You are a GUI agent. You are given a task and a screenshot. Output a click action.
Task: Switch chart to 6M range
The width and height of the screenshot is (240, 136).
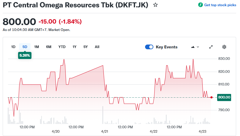[49, 47]
